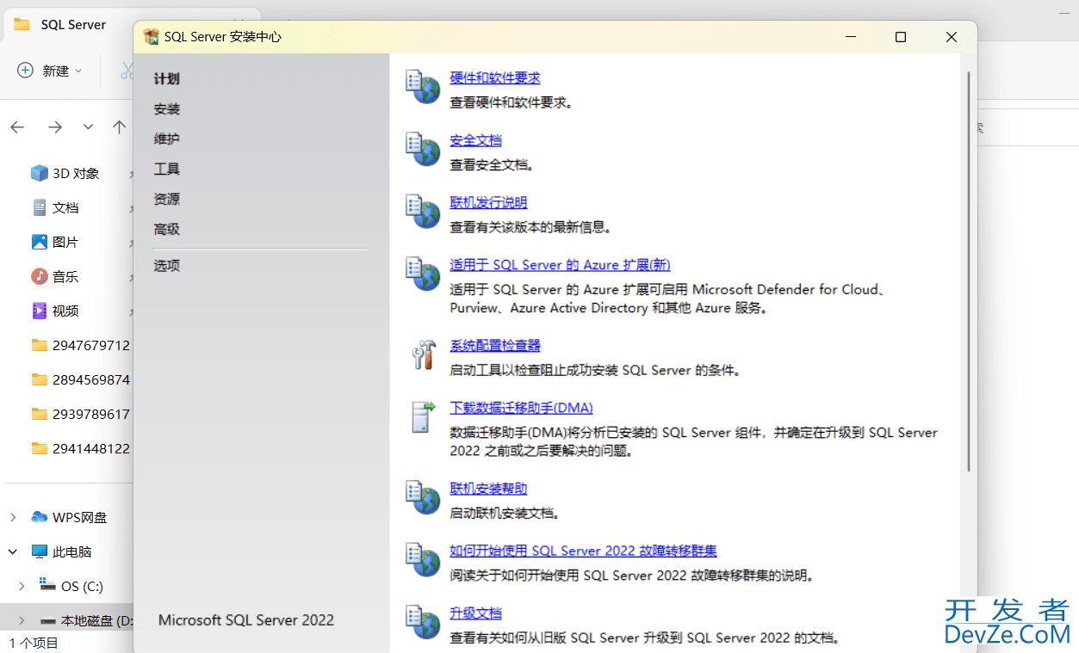Open the 安全文档 link
This screenshot has height=653, width=1079.
475,140
